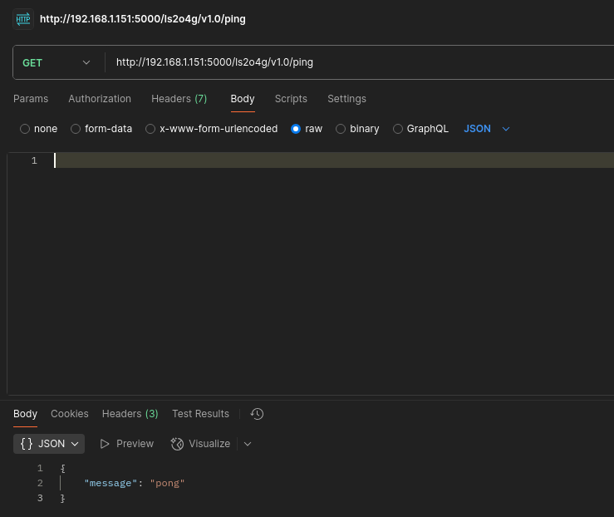Viewport: 614px width, 517px height.
Task: Open the response history clock icon
Action: pos(258,414)
